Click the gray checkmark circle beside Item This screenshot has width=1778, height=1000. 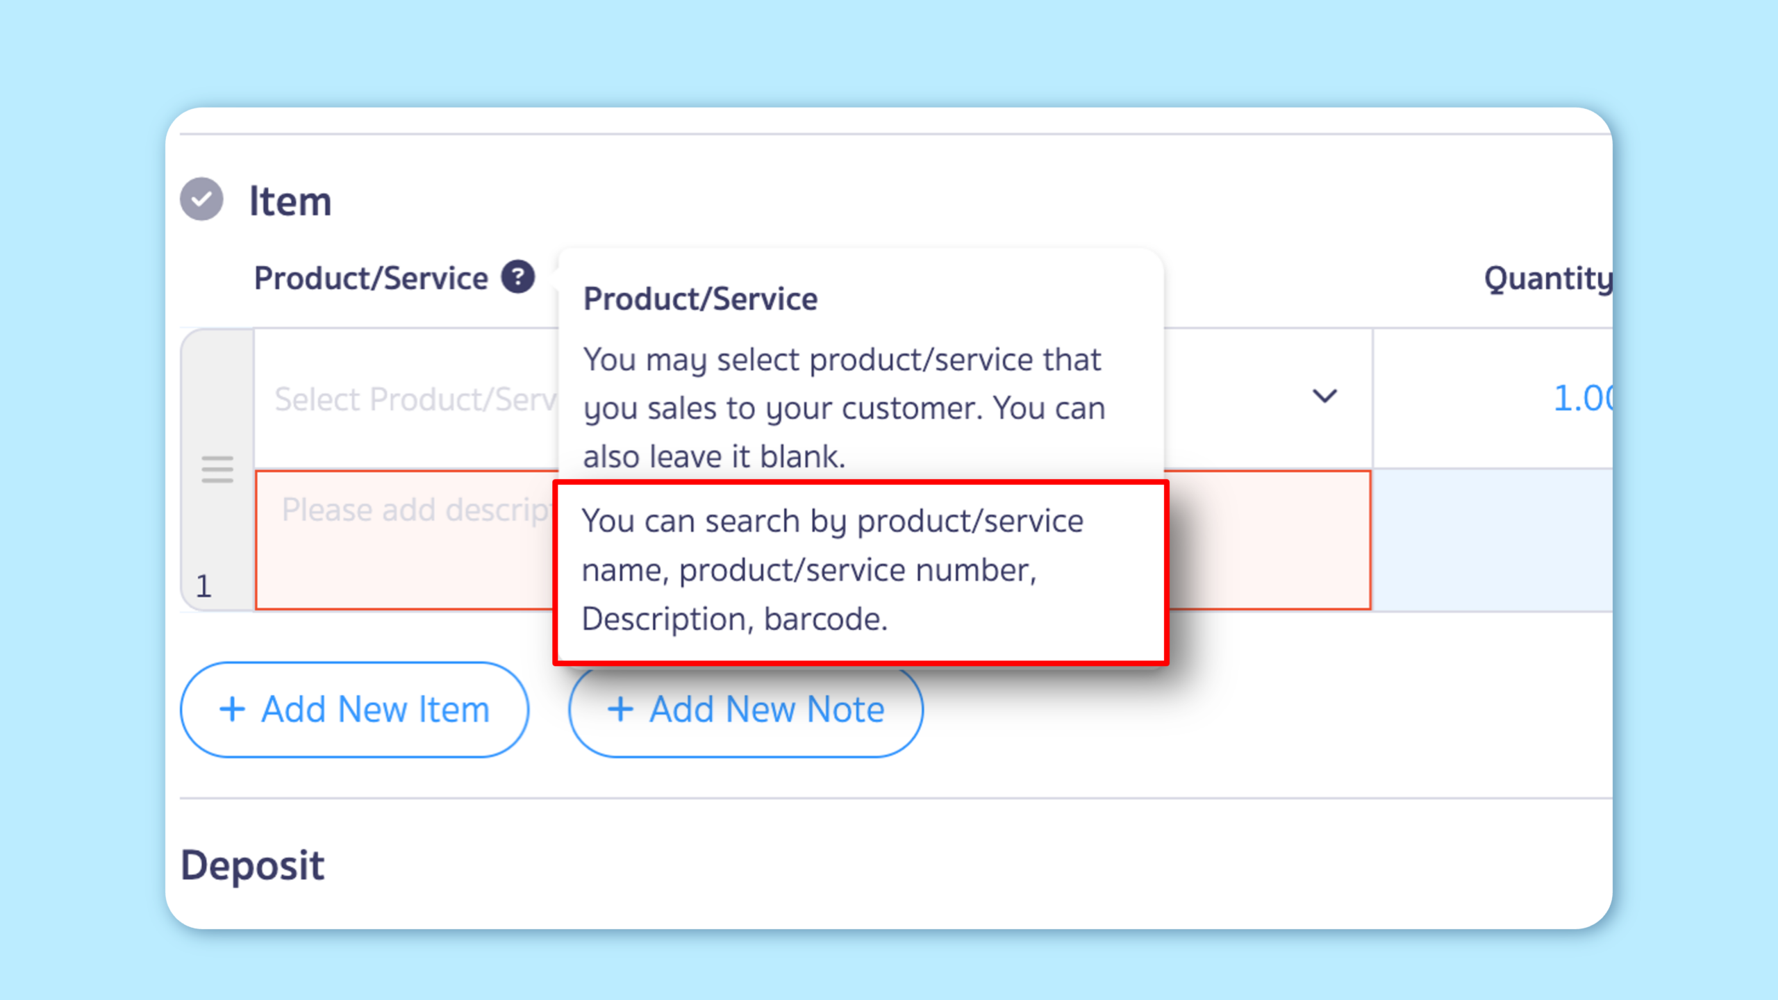click(201, 199)
